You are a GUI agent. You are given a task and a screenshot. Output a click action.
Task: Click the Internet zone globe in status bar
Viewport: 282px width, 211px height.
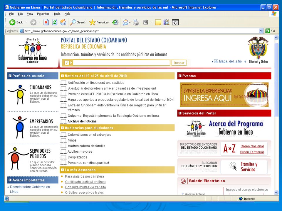click(241, 199)
